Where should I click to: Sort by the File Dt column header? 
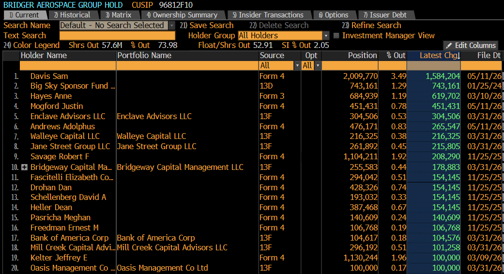click(482, 56)
